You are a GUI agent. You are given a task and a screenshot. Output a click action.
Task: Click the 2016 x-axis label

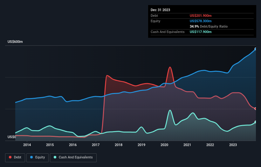pyautogui.click(x=73, y=145)
